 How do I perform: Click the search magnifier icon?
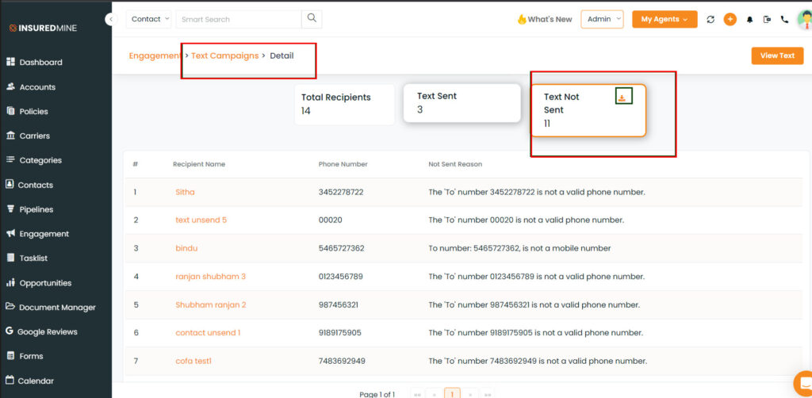312,19
